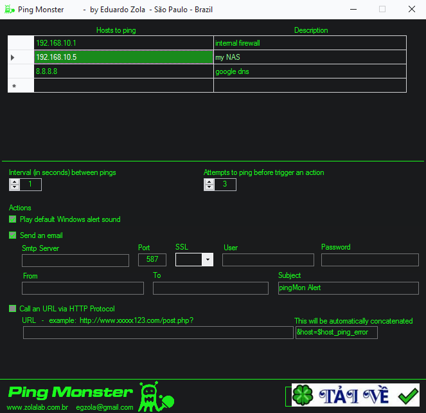
Task: Click the Smtp Server input field
Action: 75,261
